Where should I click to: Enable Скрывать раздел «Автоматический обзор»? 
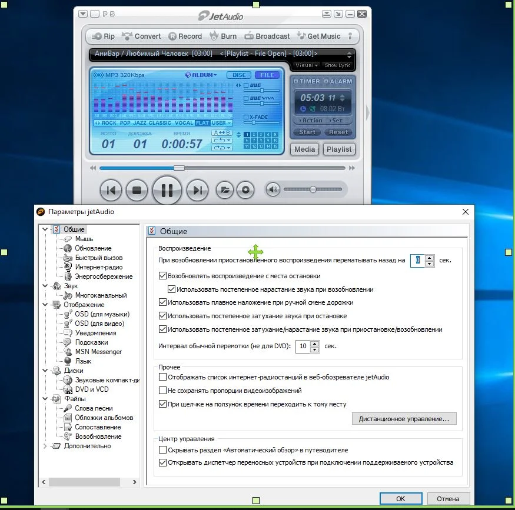pos(162,449)
